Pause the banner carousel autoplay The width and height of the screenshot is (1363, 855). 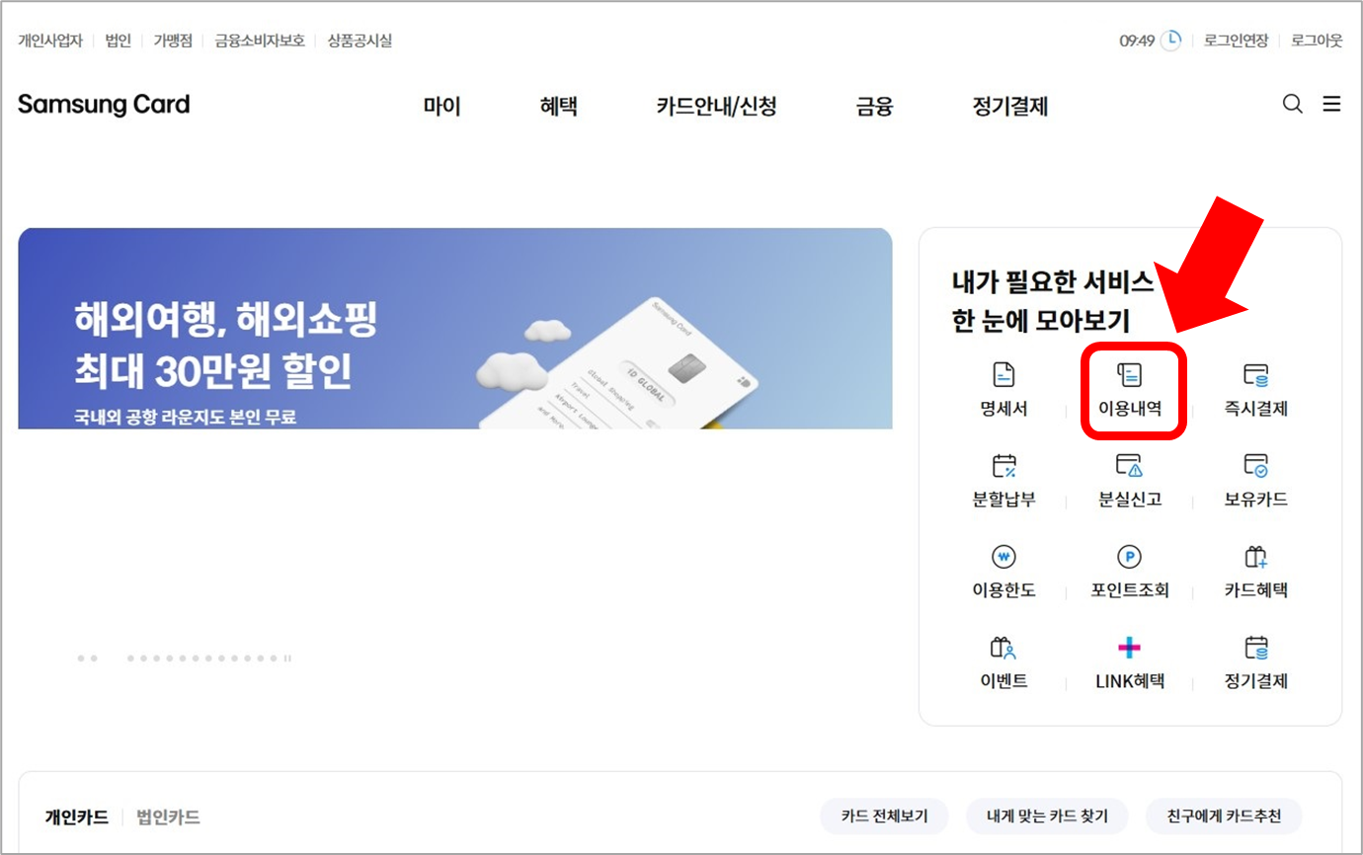[287, 658]
